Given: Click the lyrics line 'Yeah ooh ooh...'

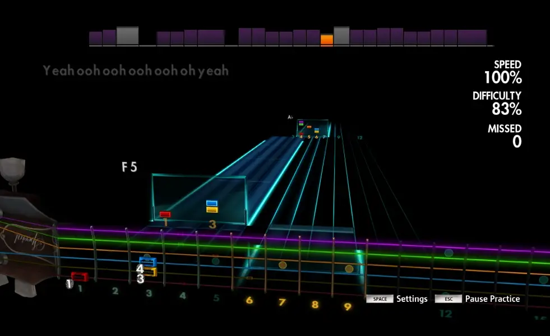Looking at the screenshot, I should [x=136, y=71].
